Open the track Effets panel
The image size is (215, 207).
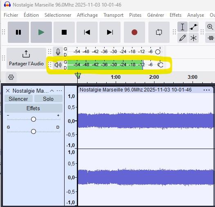point(34,108)
